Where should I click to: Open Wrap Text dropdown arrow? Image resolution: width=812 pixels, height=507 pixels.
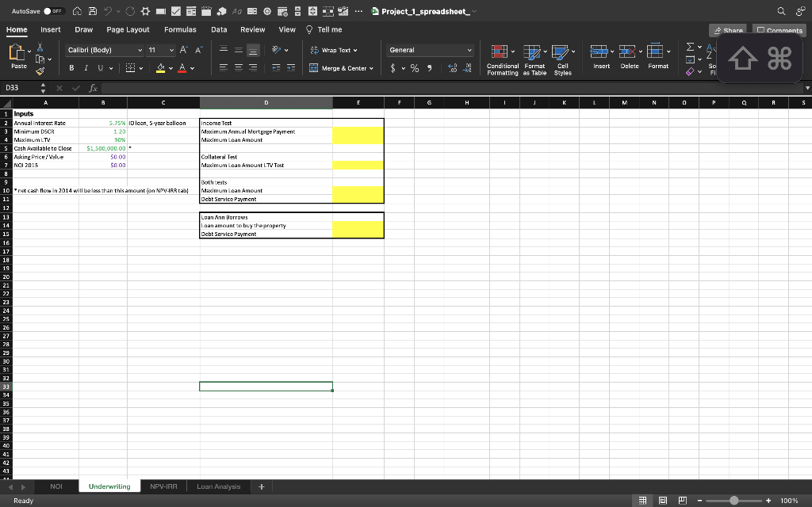click(x=355, y=50)
